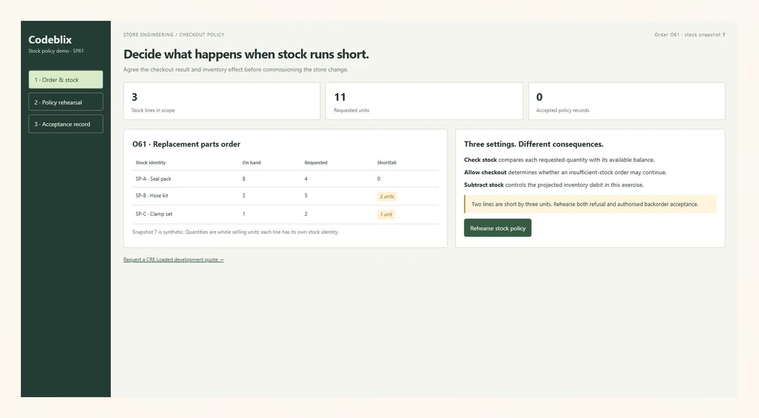Click the "Stock lines in scope" stat card
The height and width of the screenshot is (418, 759).
tap(222, 101)
